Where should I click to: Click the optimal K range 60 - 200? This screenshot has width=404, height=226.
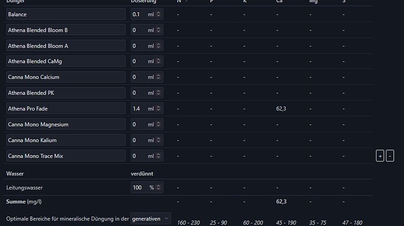253,222
